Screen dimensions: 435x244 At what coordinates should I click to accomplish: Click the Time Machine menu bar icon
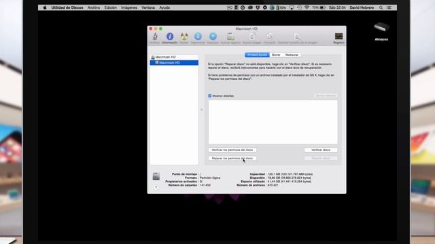(x=299, y=7)
